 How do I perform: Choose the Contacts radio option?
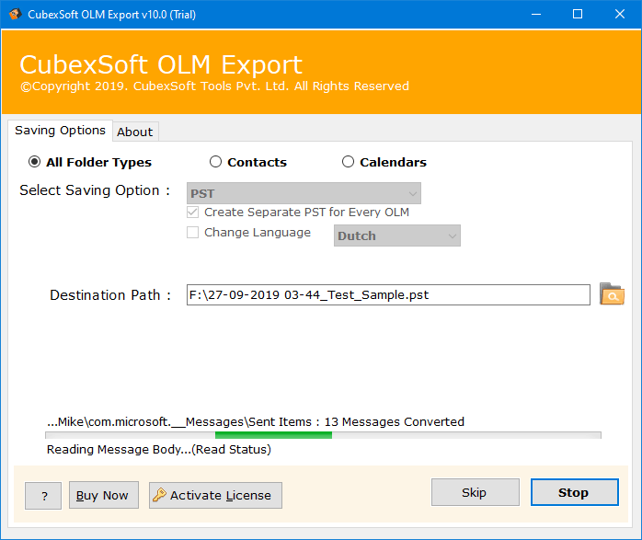coord(216,162)
